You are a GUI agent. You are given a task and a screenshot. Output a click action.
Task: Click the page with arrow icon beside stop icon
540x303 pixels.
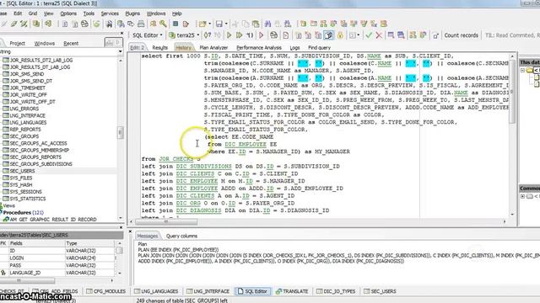click(186, 24)
